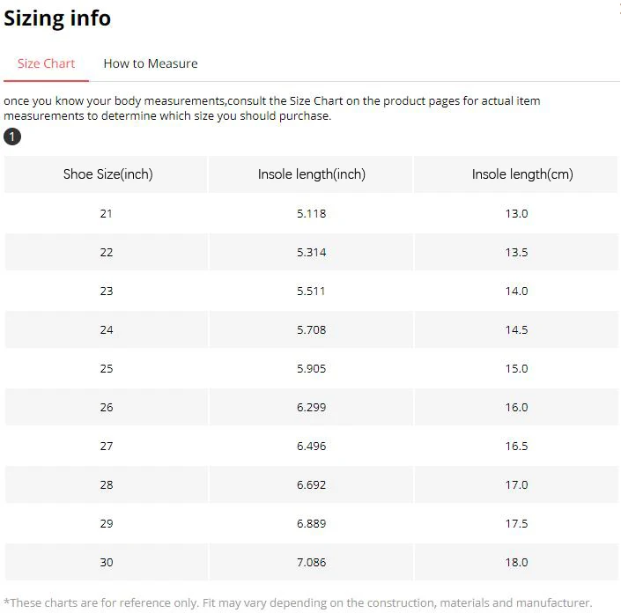The image size is (621, 613).
Task: Select shoe size 27 cell
Action: pyautogui.click(x=106, y=446)
